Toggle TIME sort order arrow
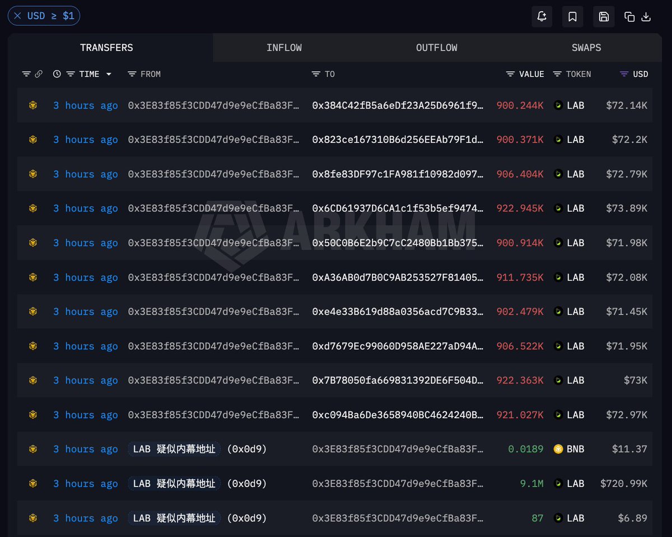The width and height of the screenshot is (672, 537). click(x=109, y=74)
